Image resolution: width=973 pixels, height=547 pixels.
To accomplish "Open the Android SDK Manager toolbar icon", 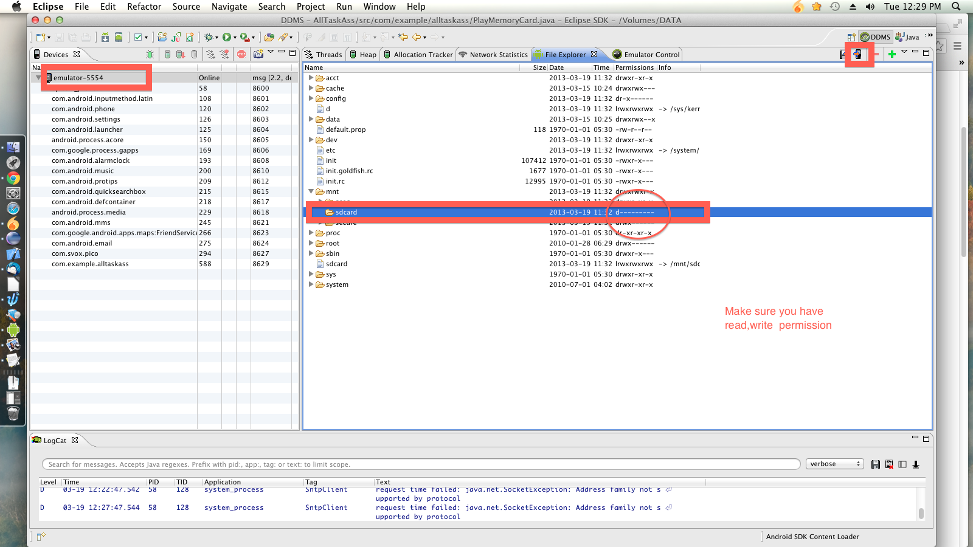I will [105, 37].
